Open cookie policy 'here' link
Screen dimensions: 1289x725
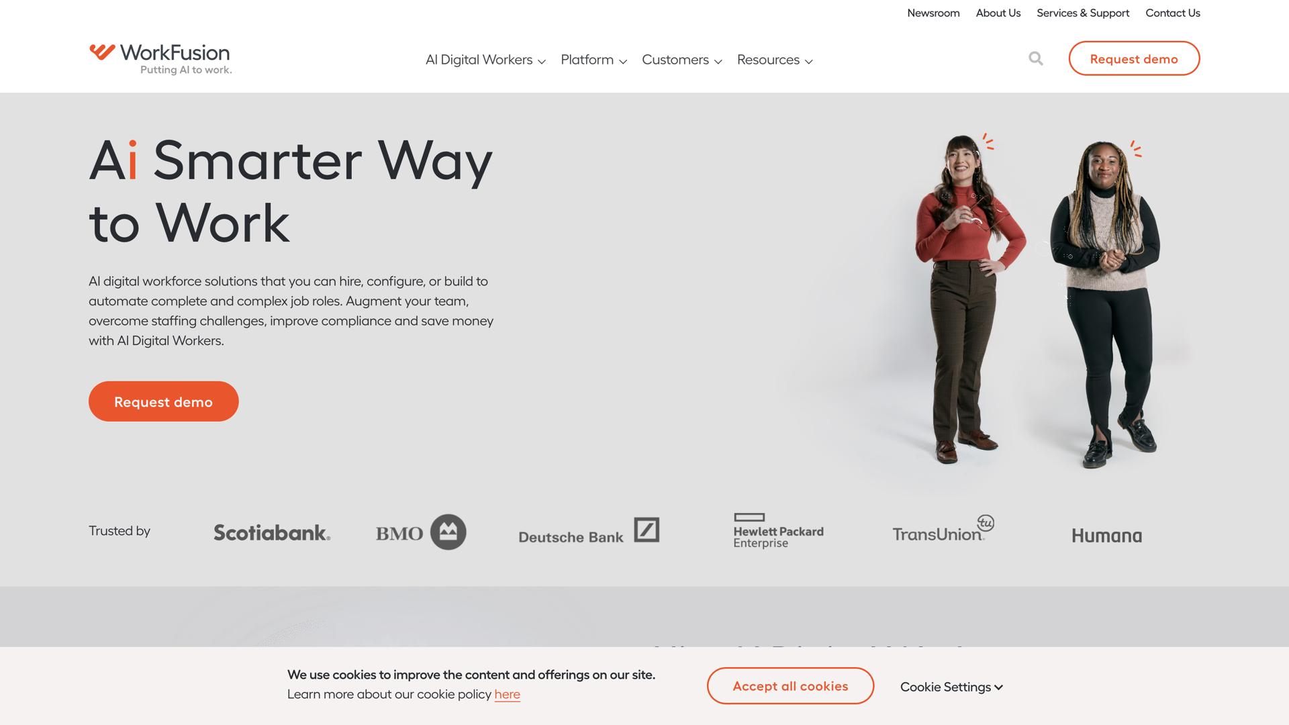coord(507,695)
